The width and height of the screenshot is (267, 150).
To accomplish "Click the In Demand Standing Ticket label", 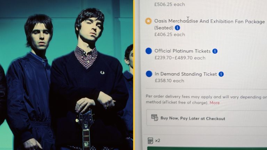I will point(186,74).
